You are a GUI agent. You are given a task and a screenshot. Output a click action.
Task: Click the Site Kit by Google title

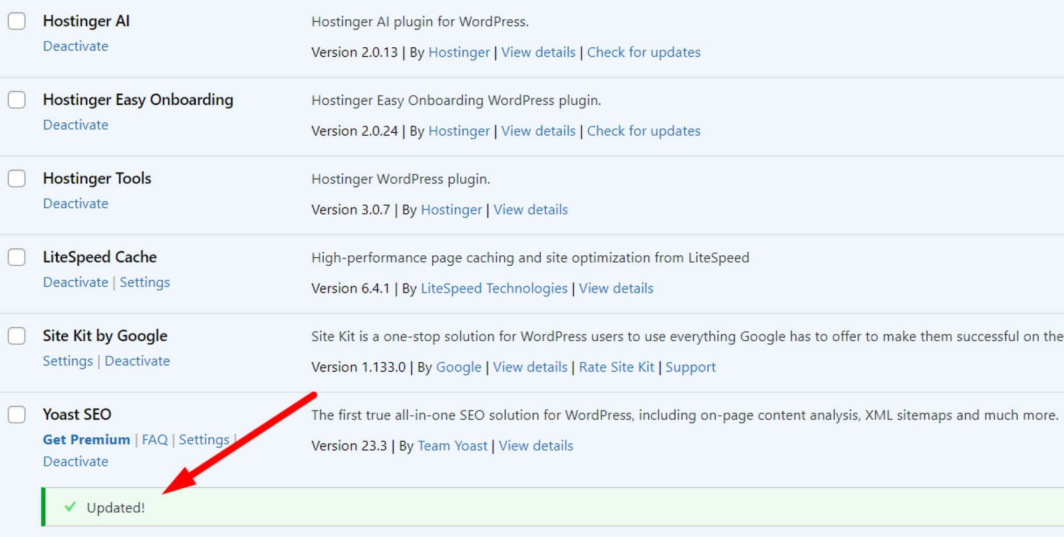(x=105, y=336)
